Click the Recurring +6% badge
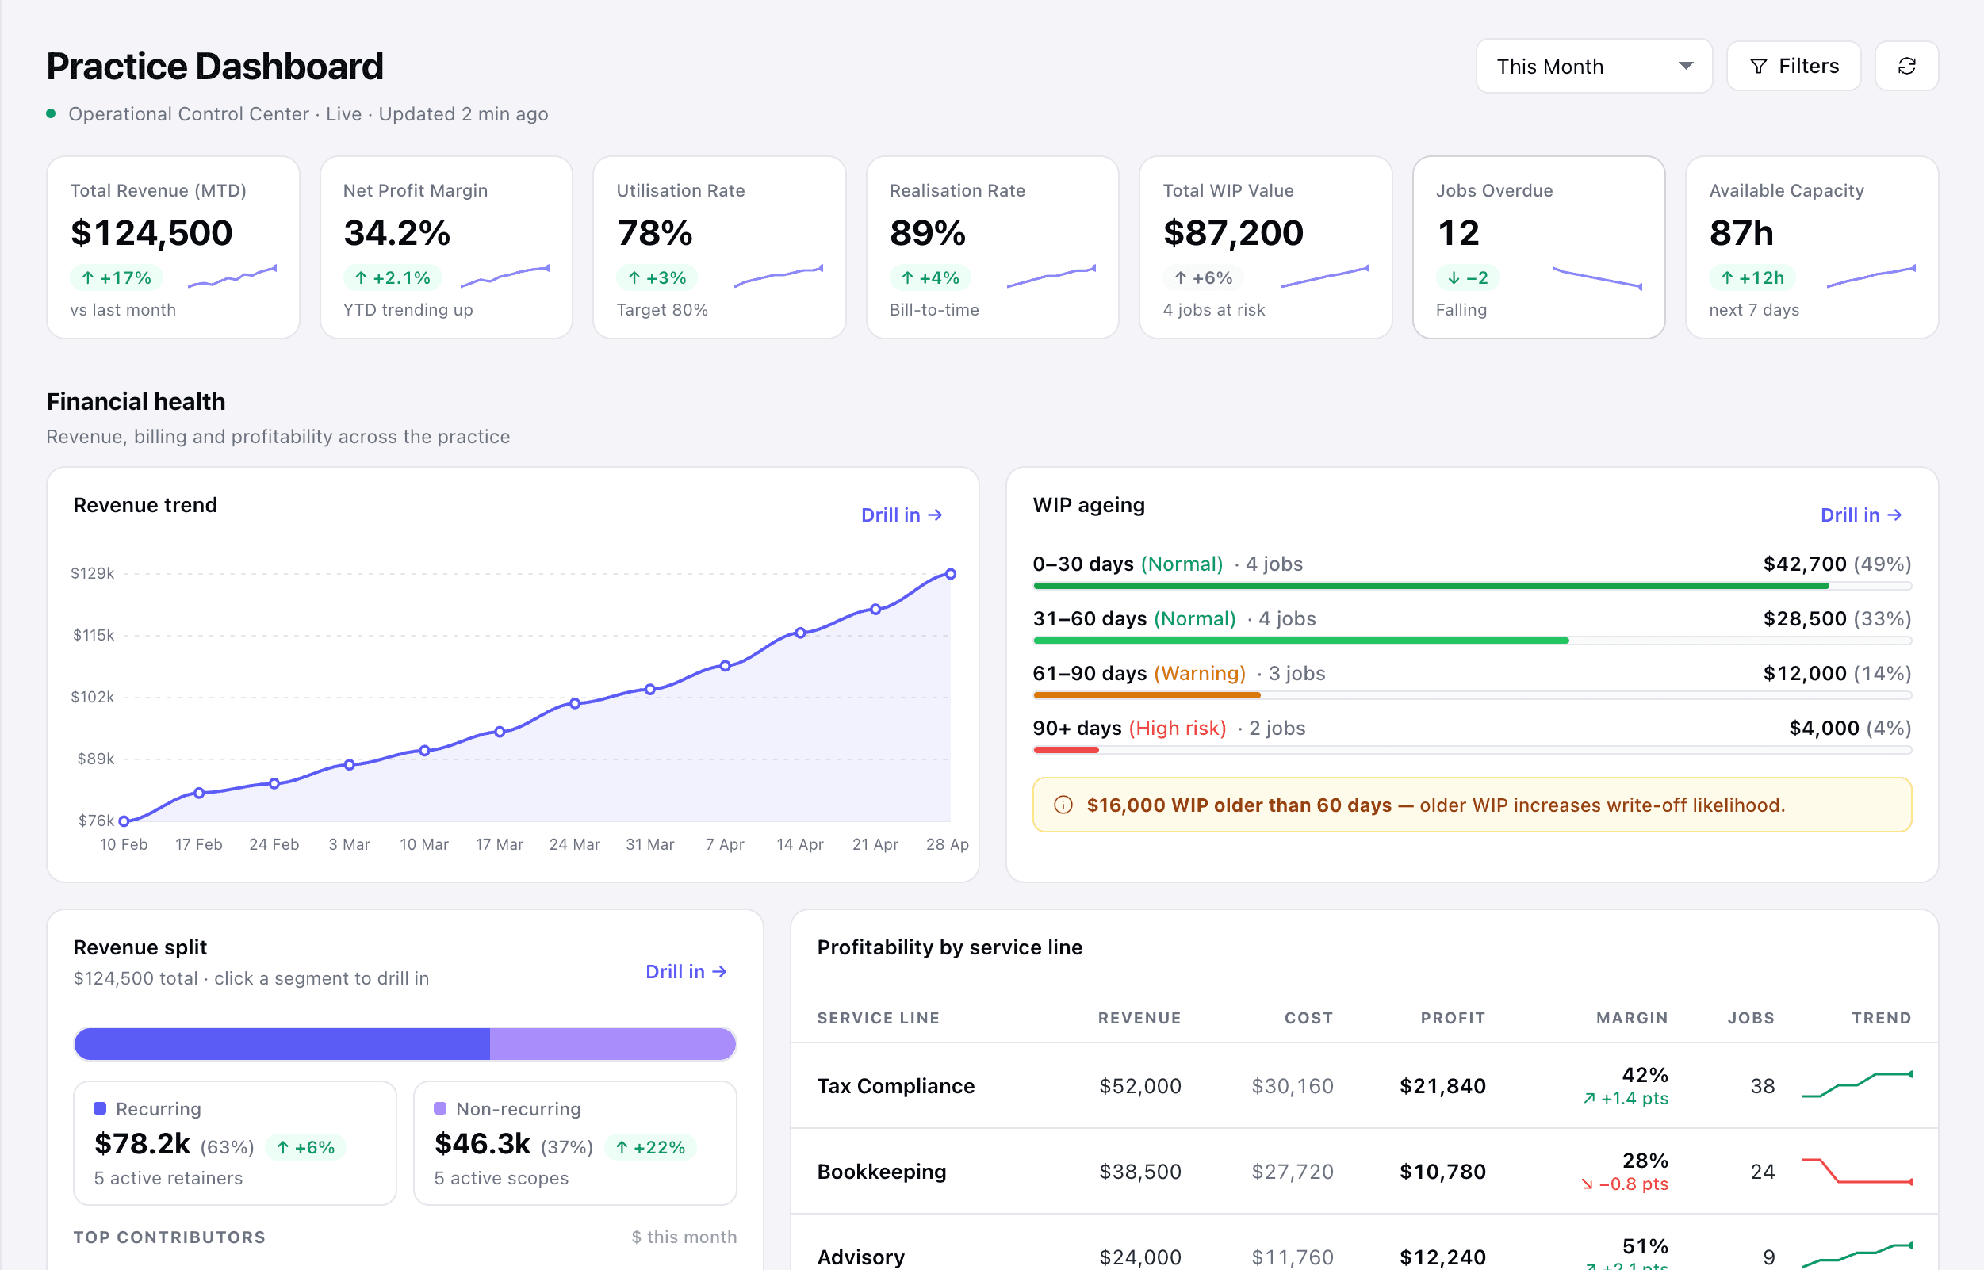 click(x=306, y=1147)
